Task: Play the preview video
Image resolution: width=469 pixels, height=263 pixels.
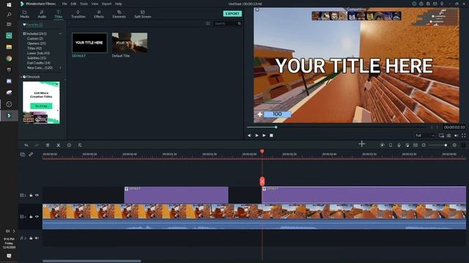Action: 264,135
